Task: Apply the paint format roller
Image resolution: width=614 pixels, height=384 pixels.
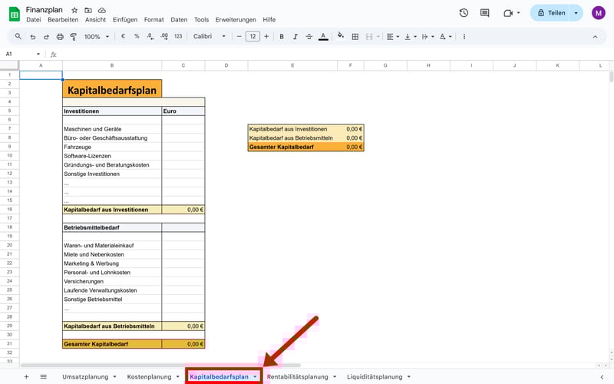Action: point(72,36)
